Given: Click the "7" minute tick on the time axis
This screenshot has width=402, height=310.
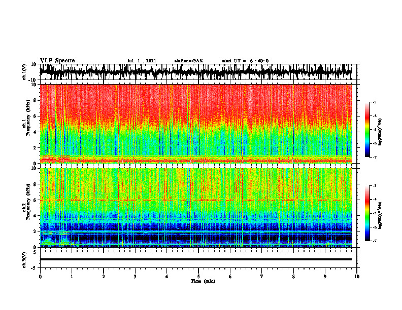Looking at the screenshot, I should coord(262,277).
